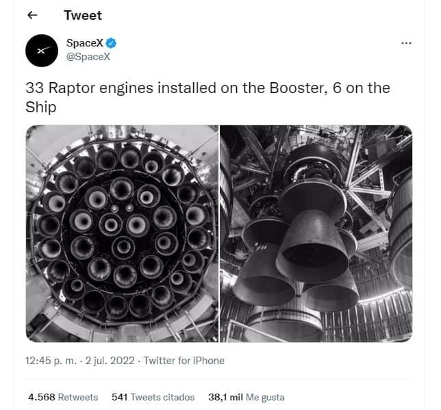View the 541 Tweets citados list

[153, 397]
